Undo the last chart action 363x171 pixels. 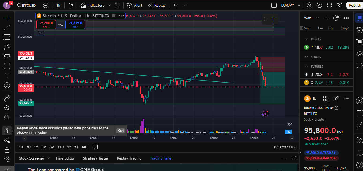tap(175, 5)
